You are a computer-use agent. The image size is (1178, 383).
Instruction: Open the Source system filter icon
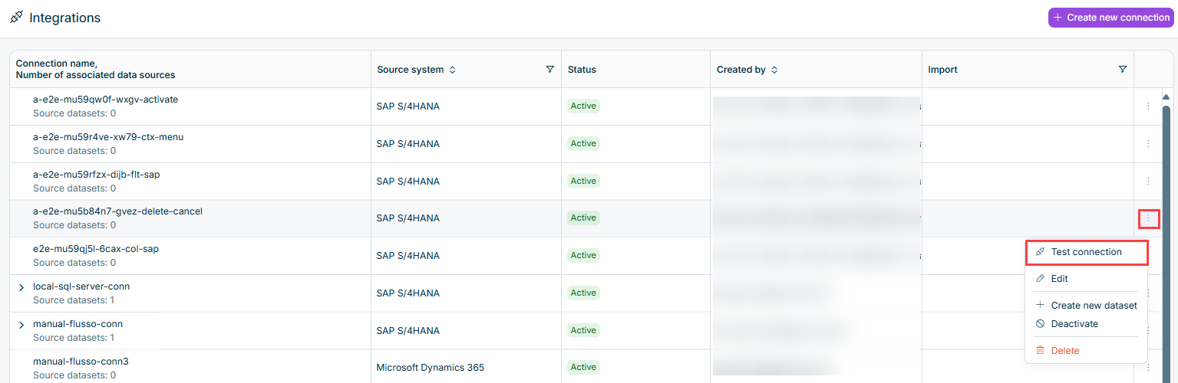[549, 69]
